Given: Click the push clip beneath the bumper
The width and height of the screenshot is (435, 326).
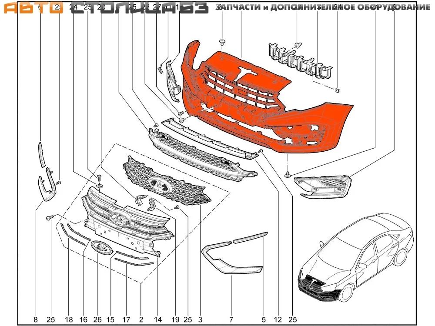Looking at the screenshot, I should (288, 174).
